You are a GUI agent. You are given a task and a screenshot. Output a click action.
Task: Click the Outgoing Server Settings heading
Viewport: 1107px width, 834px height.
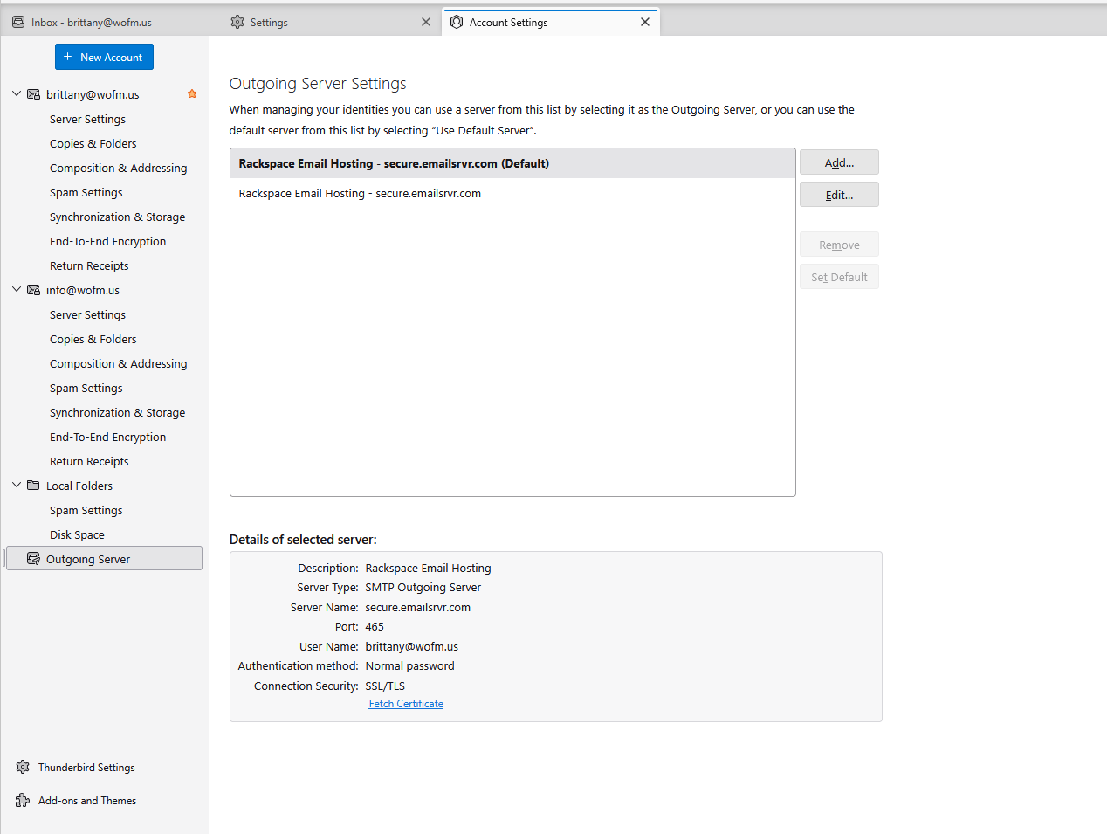click(318, 84)
